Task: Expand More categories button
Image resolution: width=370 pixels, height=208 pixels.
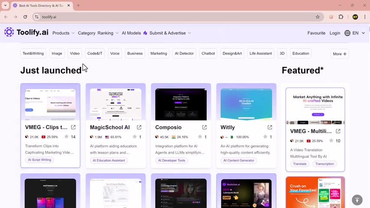Action: pos(340,54)
